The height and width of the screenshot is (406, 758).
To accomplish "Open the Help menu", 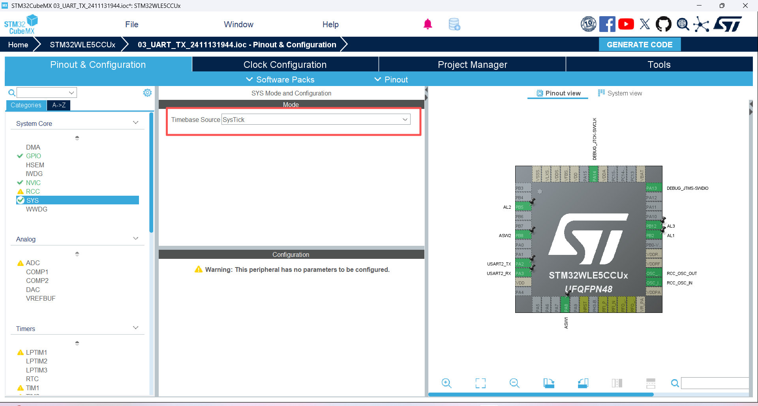I will [330, 24].
